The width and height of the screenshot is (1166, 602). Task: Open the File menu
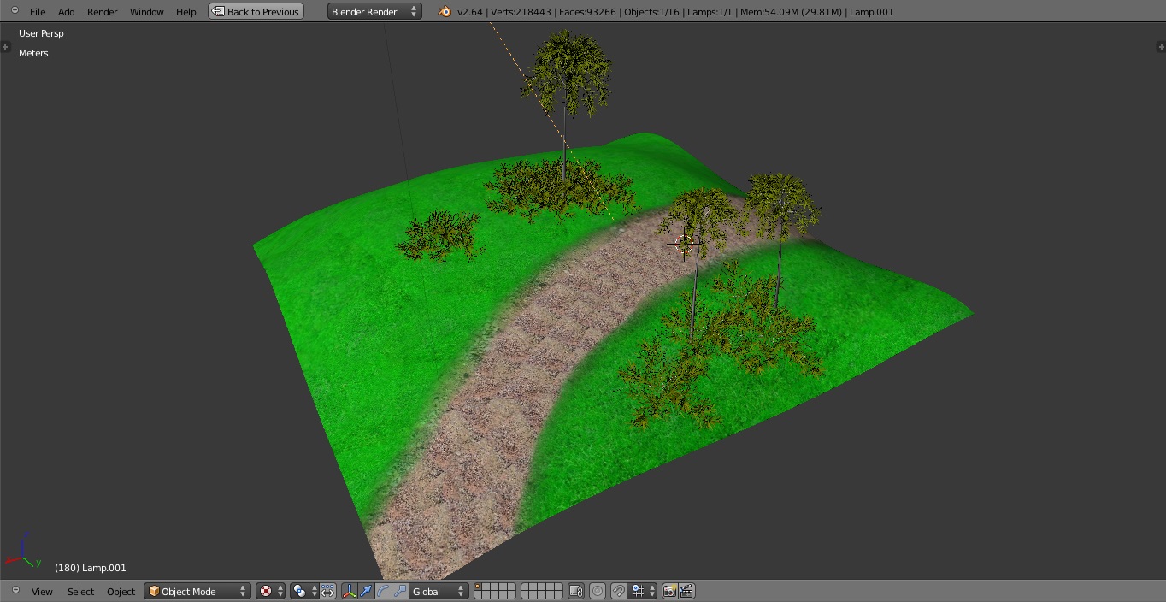click(x=38, y=12)
